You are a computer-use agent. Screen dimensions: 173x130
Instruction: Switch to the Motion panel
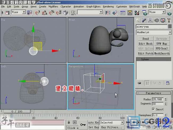156,21
